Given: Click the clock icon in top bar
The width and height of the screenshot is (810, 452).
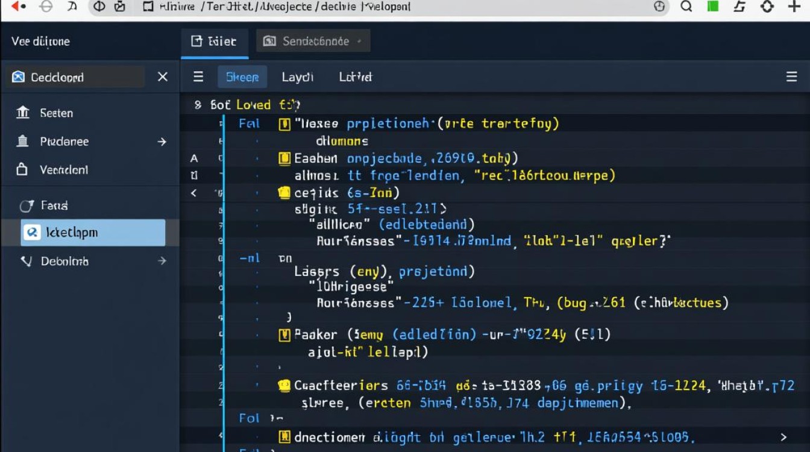Looking at the screenshot, I should pos(659,7).
